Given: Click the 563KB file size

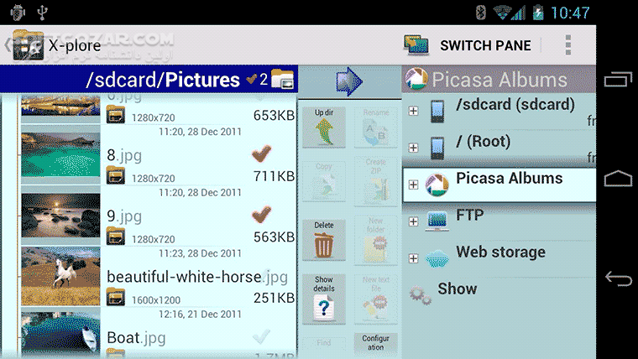Looking at the screenshot, I should [274, 237].
